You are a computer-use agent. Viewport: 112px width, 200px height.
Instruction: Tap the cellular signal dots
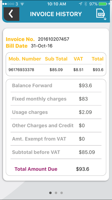coord(8,4)
